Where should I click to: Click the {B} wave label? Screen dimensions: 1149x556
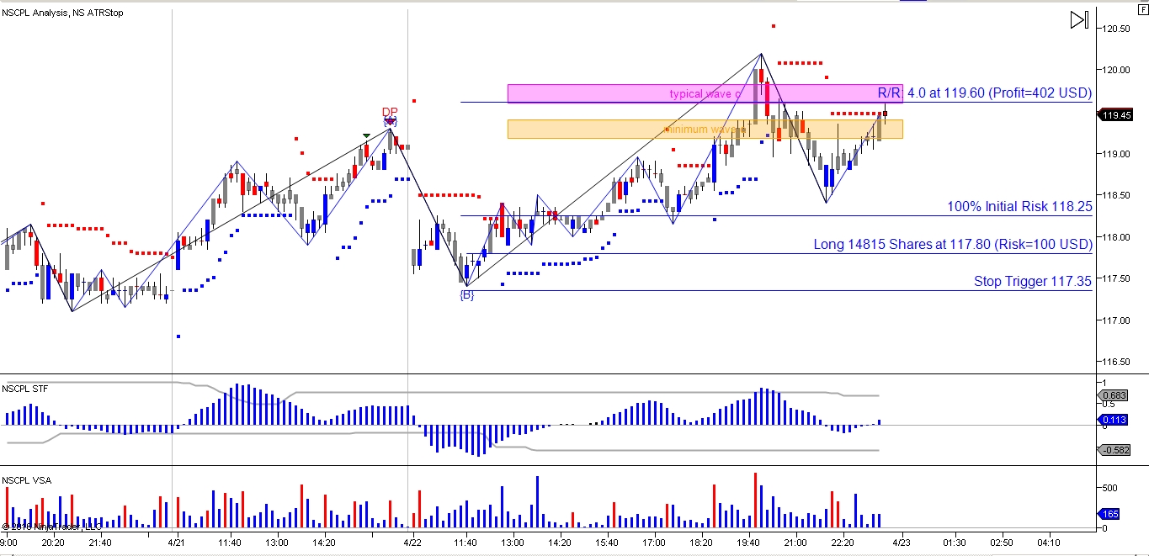[x=466, y=295]
